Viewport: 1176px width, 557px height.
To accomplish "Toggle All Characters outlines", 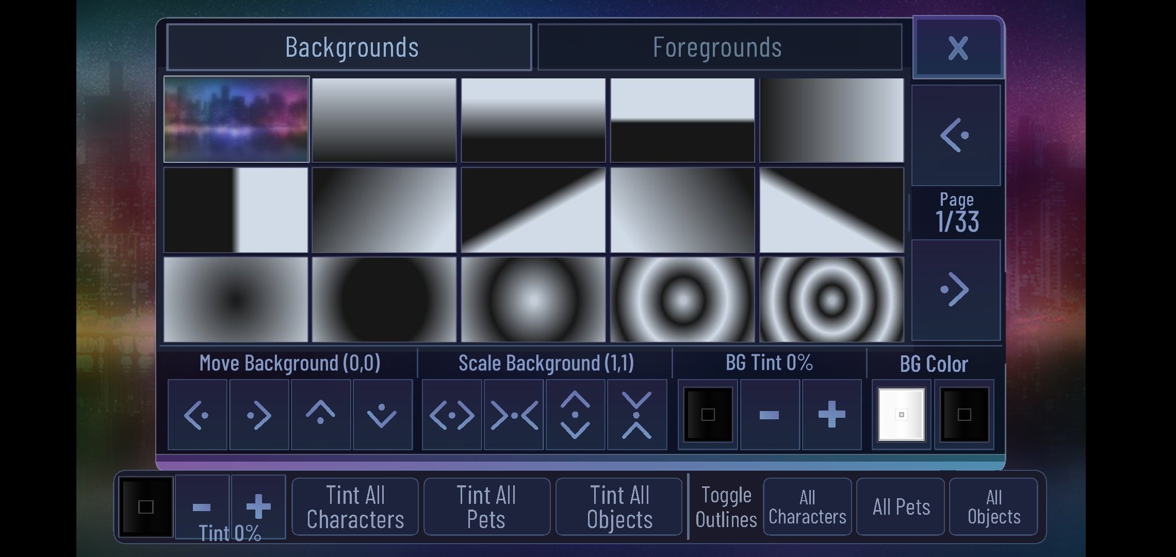I will [x=807, y=507].
